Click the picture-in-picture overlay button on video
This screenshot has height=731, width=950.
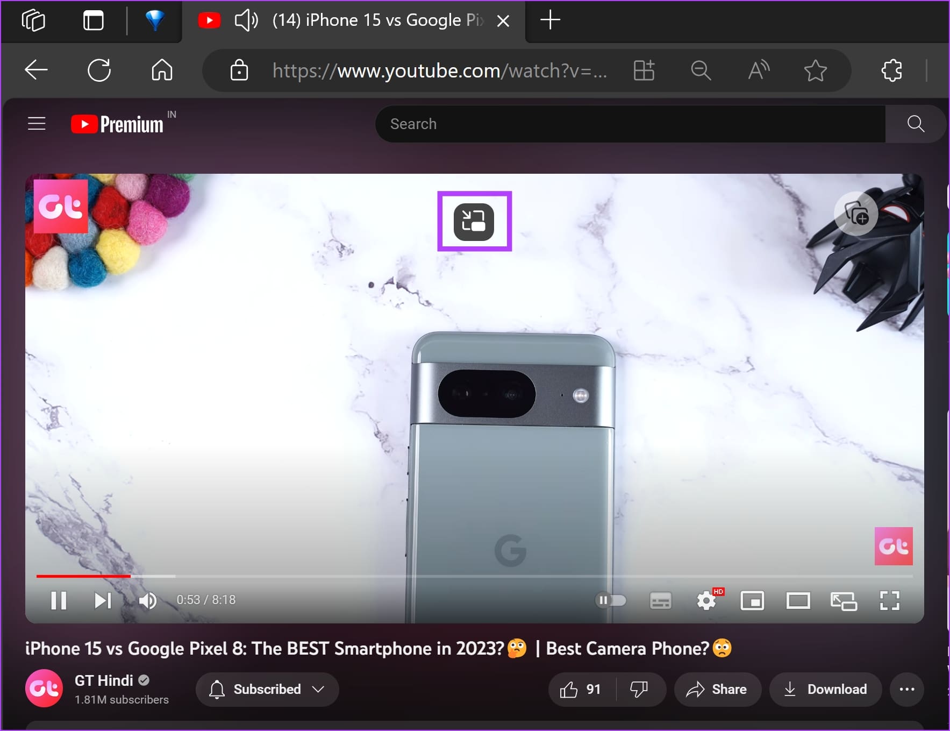click(474, 222)
